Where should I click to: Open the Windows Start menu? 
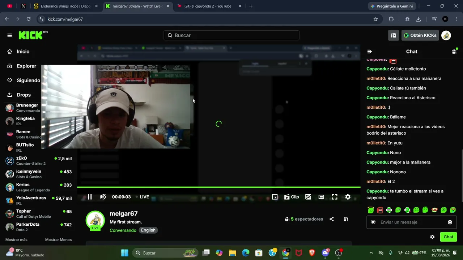point(125,253)
